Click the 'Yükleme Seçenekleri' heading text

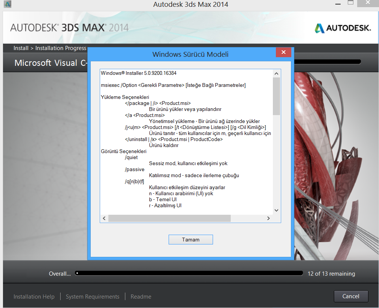[125, 97]
